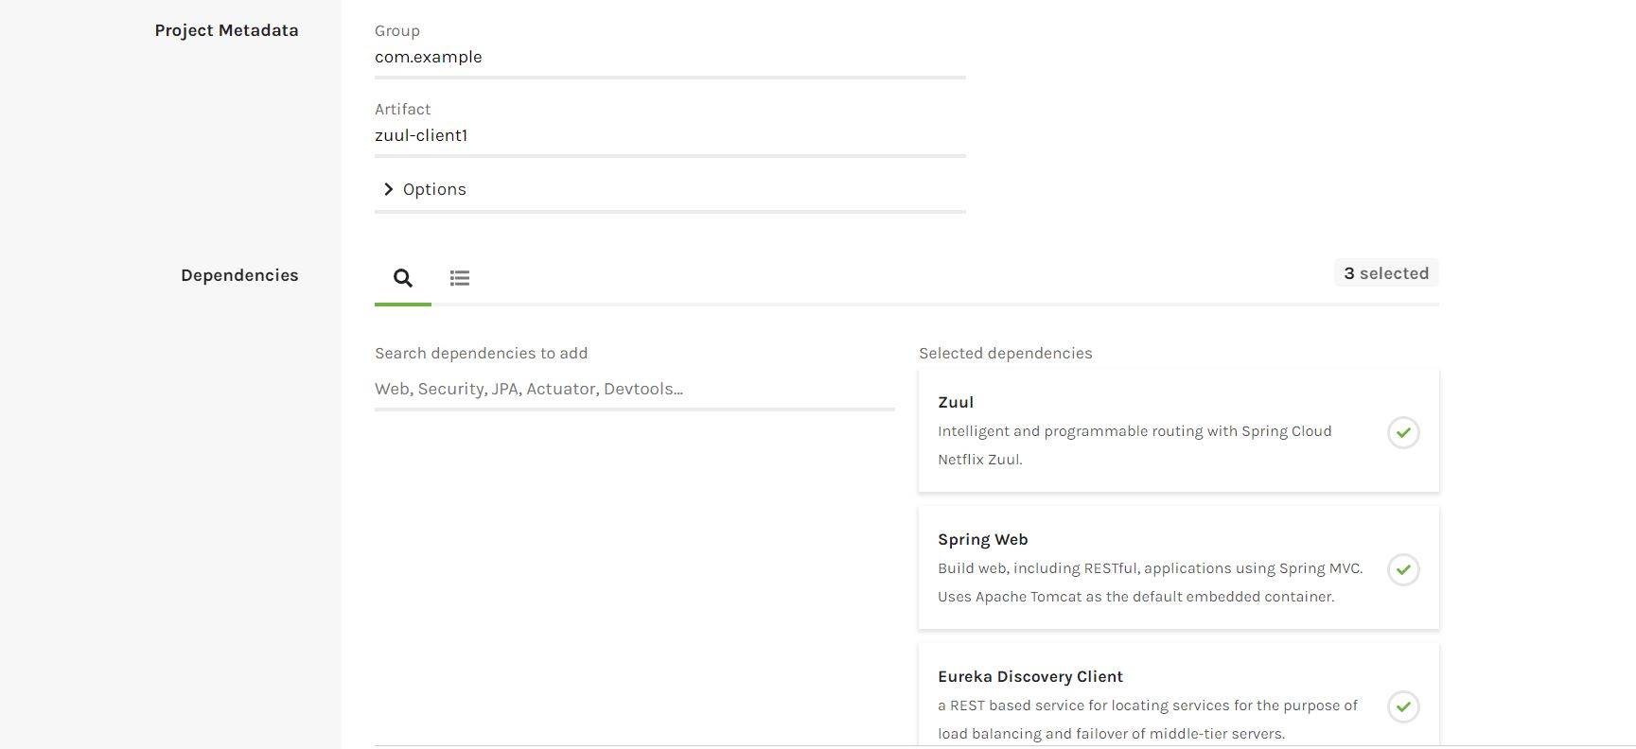This screenshot has height=749, width=1636.
Task: Click the 'Selected dependencies' label
Action: [x=1005, y=353]
